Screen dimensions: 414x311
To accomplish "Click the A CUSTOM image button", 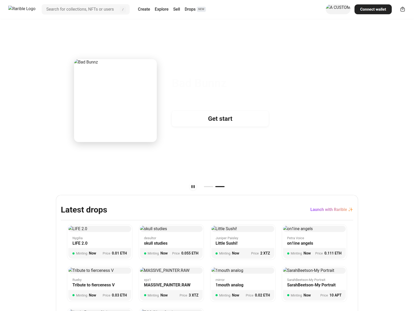I will pos(338,9).
